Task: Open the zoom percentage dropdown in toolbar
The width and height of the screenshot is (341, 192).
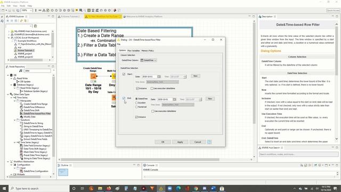Action: (x=31, y=10)
